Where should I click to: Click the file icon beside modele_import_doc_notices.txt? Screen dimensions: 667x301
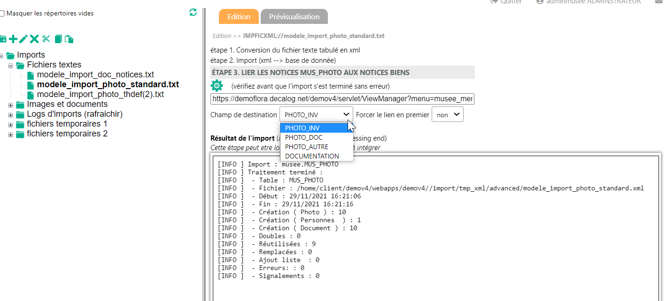point(31,75)
